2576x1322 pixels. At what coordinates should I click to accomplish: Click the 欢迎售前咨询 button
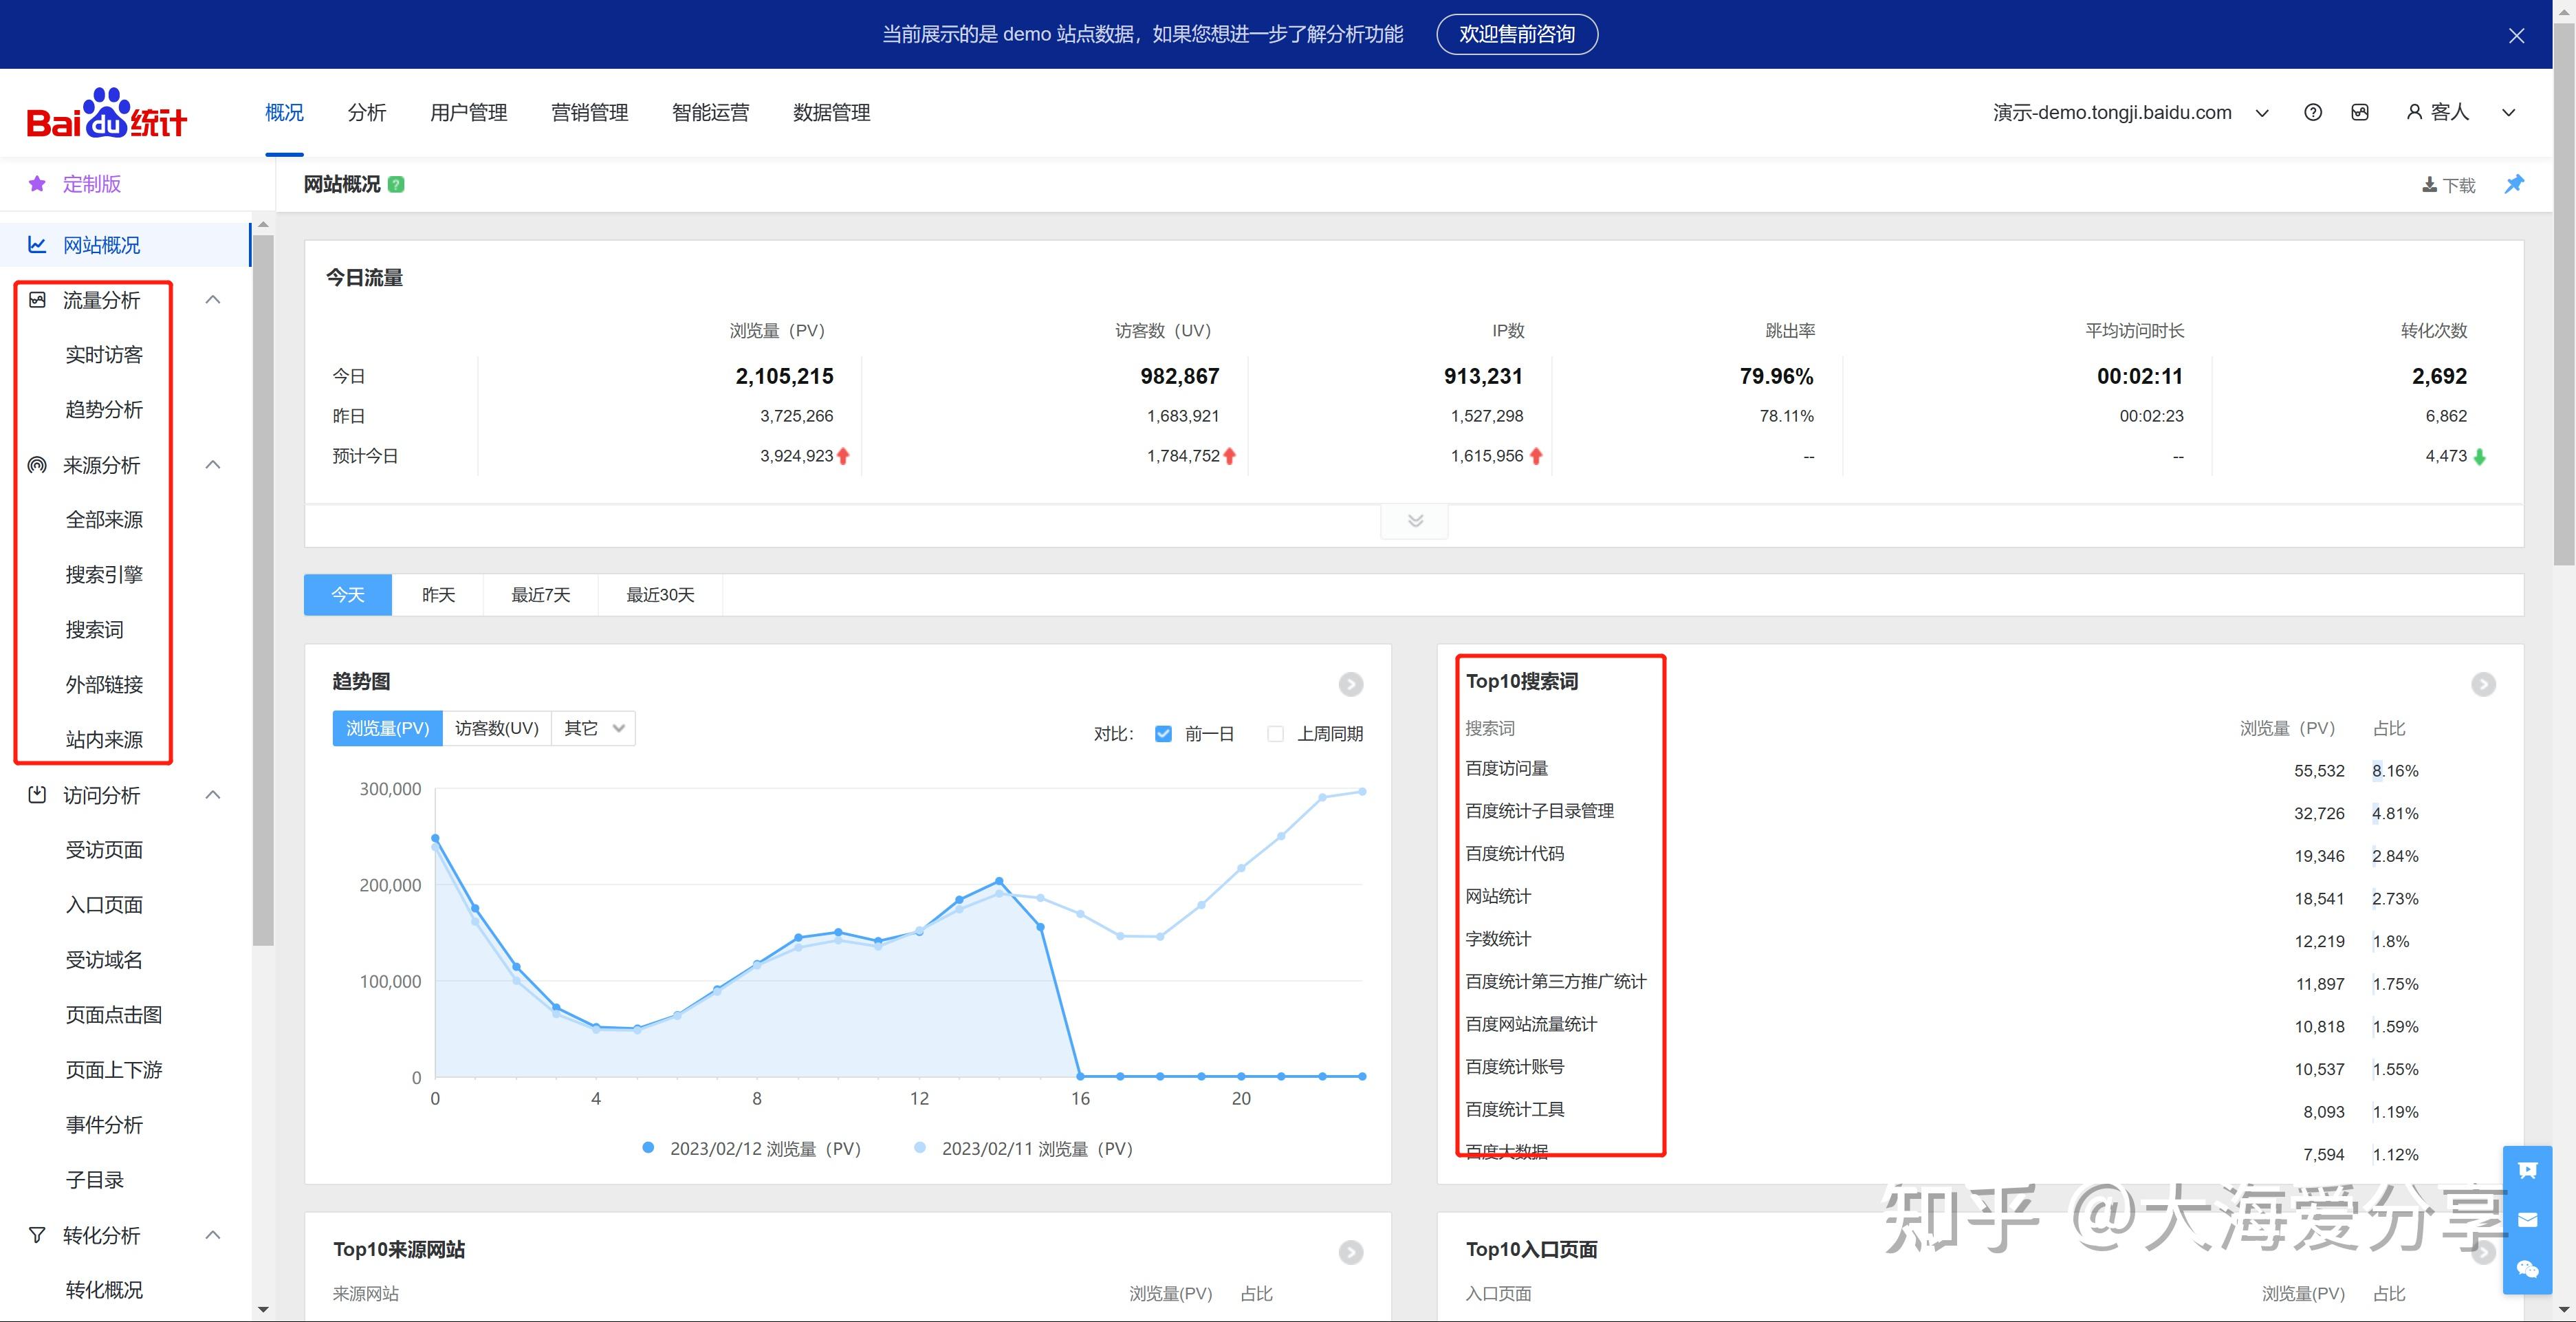point(1516,35)
